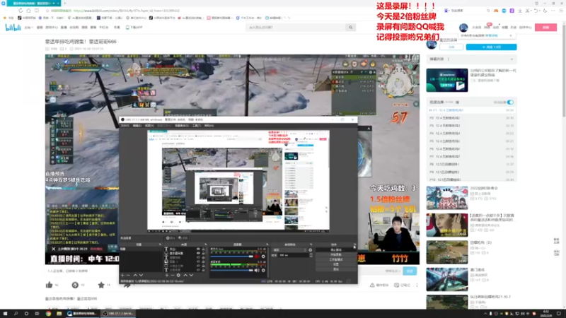Open the Windows Start menu
The image size is (566, 318).
pyautogui.click(x=5, y=314)
